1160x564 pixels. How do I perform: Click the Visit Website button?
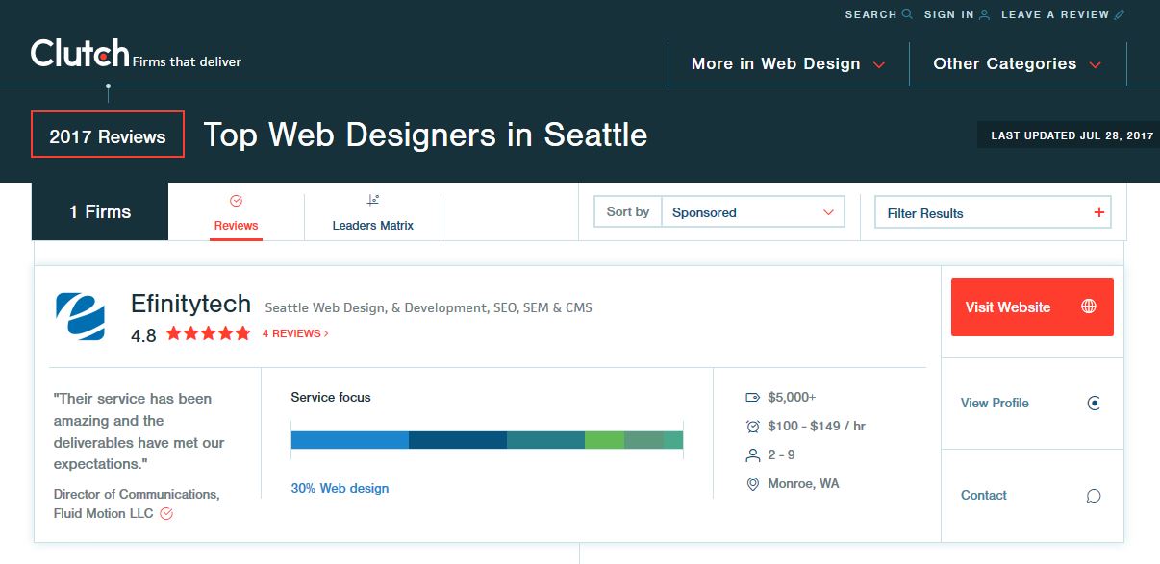(x=1032, y=307)
